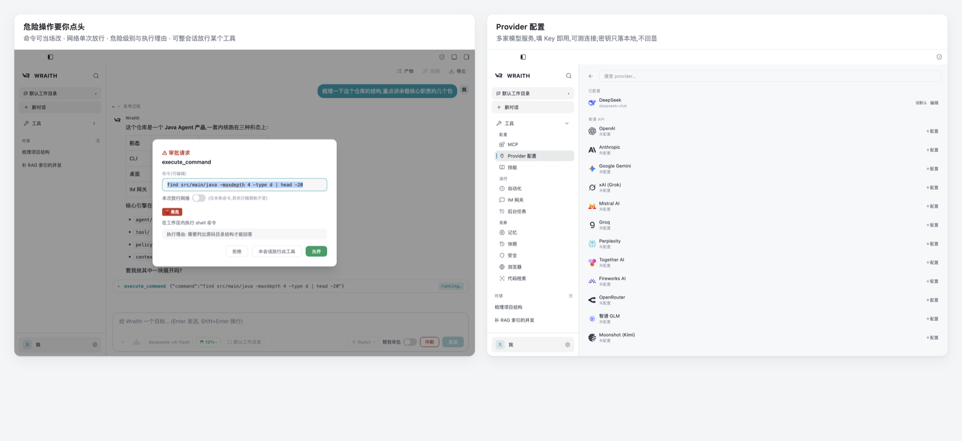
Task: Click the settings gear in the Provider window sidebar
Action: [568, 345]
